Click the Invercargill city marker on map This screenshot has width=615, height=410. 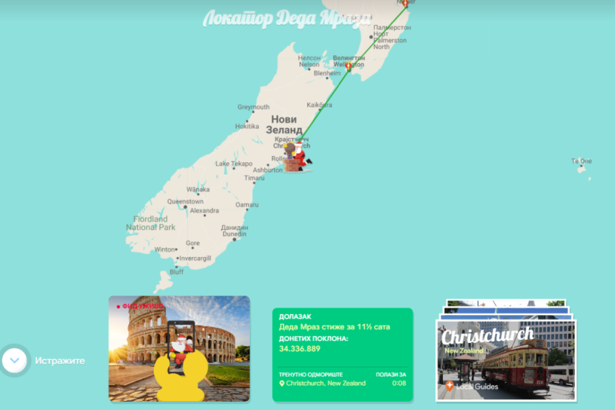click(178, 259)
